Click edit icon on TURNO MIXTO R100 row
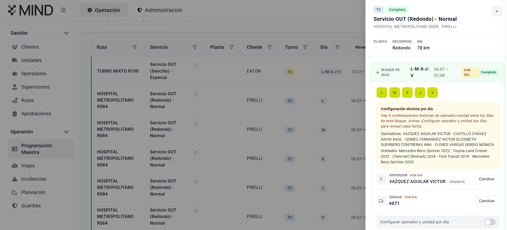 coord(196,65)
